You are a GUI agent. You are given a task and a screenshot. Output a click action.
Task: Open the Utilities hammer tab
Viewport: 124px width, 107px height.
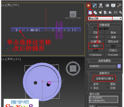point(119,5)
